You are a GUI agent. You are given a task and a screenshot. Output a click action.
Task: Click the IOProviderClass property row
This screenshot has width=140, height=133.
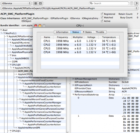click(105, 88)
